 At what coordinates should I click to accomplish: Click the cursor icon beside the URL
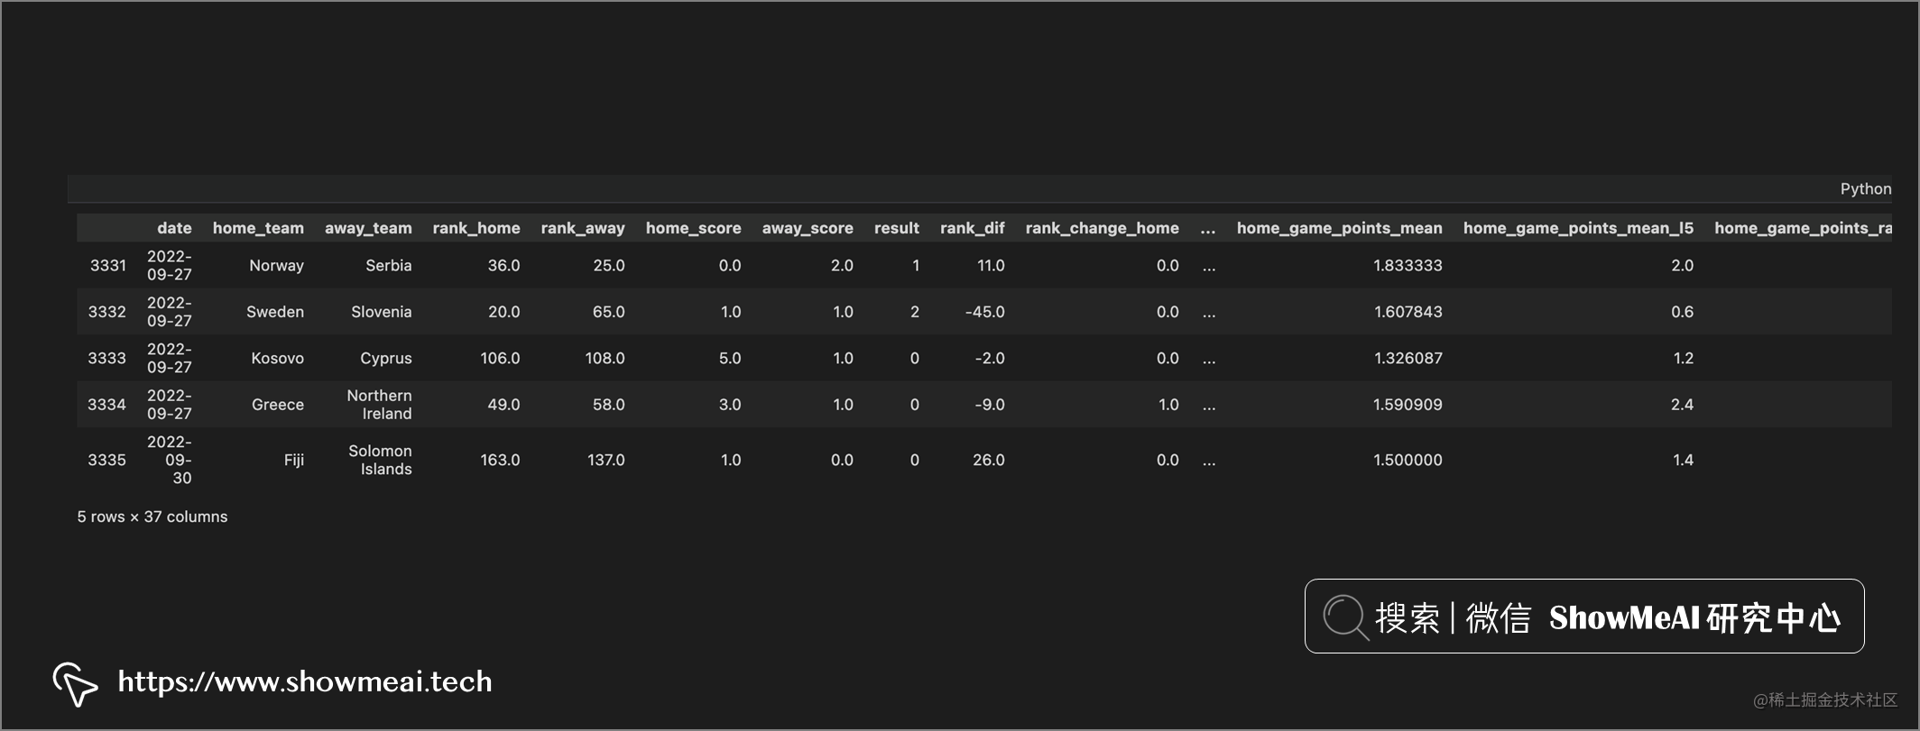coord(75,684)
